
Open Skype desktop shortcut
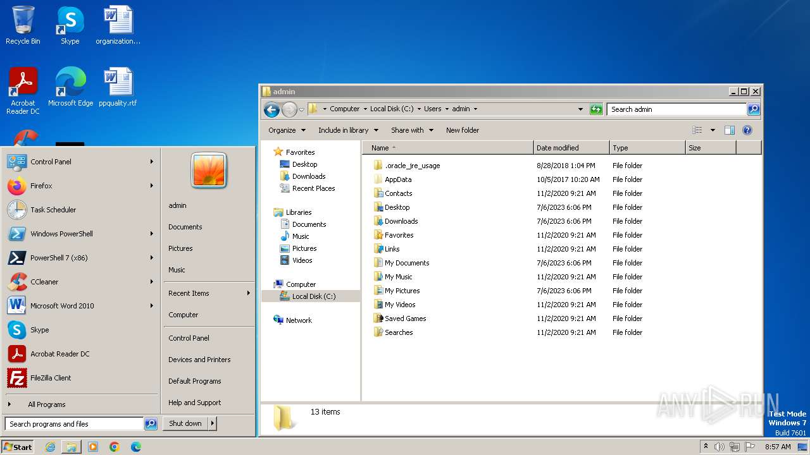click(70, 25)
